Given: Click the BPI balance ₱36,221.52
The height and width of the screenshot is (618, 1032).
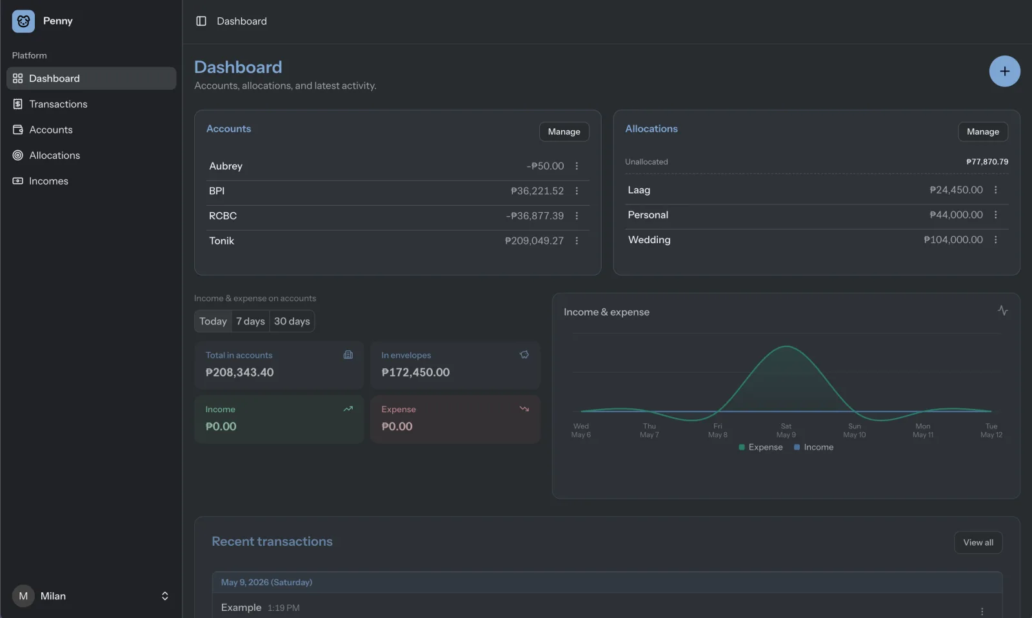Looking at the screenshot, I should point(537,191).
